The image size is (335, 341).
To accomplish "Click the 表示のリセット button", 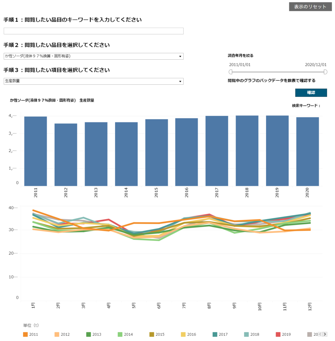I will 310,7.
